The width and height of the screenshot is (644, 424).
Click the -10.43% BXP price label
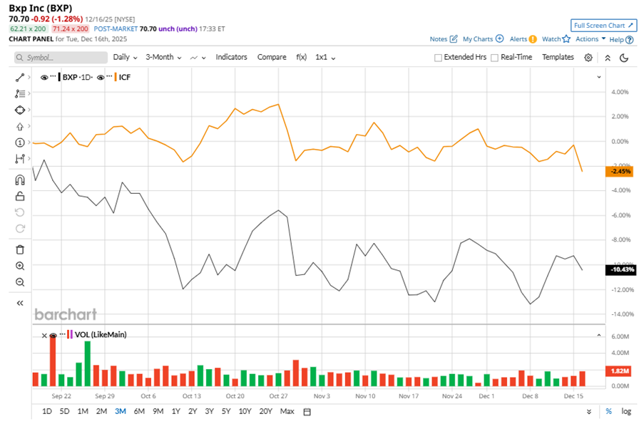tap(622, 269)
